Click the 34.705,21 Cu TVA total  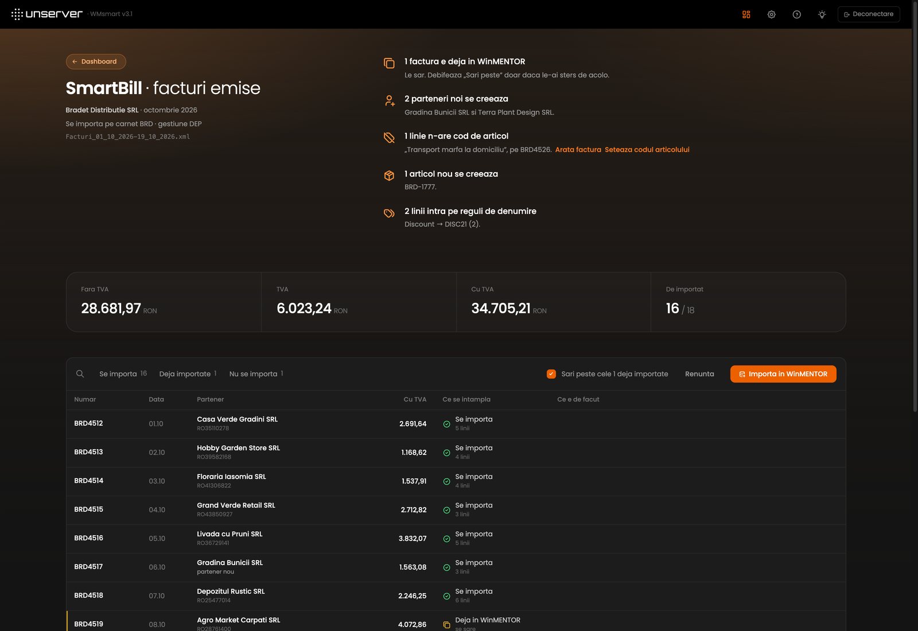pyautogui.click(x=501, y=309)
